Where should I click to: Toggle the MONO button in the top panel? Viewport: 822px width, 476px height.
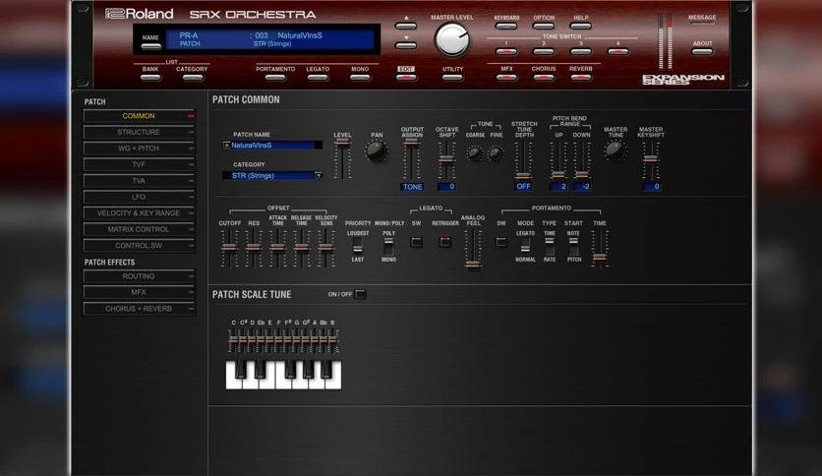click(x=360, y=77)
